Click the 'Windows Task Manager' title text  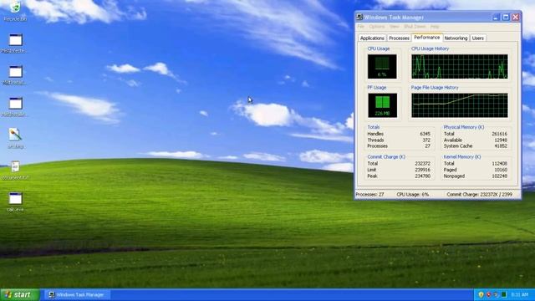click(394, 18)
